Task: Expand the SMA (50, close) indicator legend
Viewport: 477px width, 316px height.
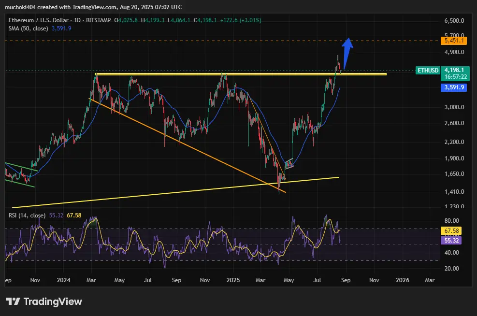Action: click(28, 29)
